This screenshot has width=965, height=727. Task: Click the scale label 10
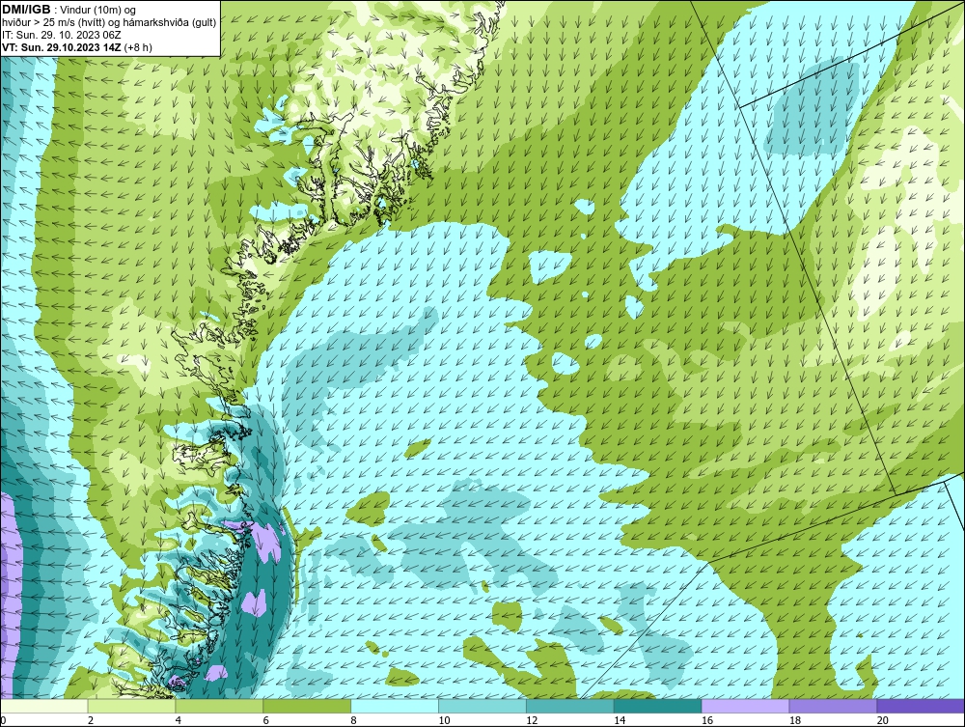pyautogui.click(x=444, y=720)
